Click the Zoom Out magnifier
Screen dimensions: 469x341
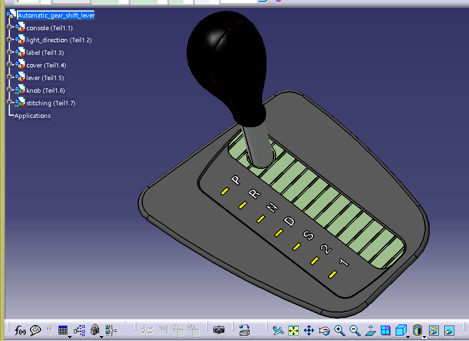click(x=355, y=331)
